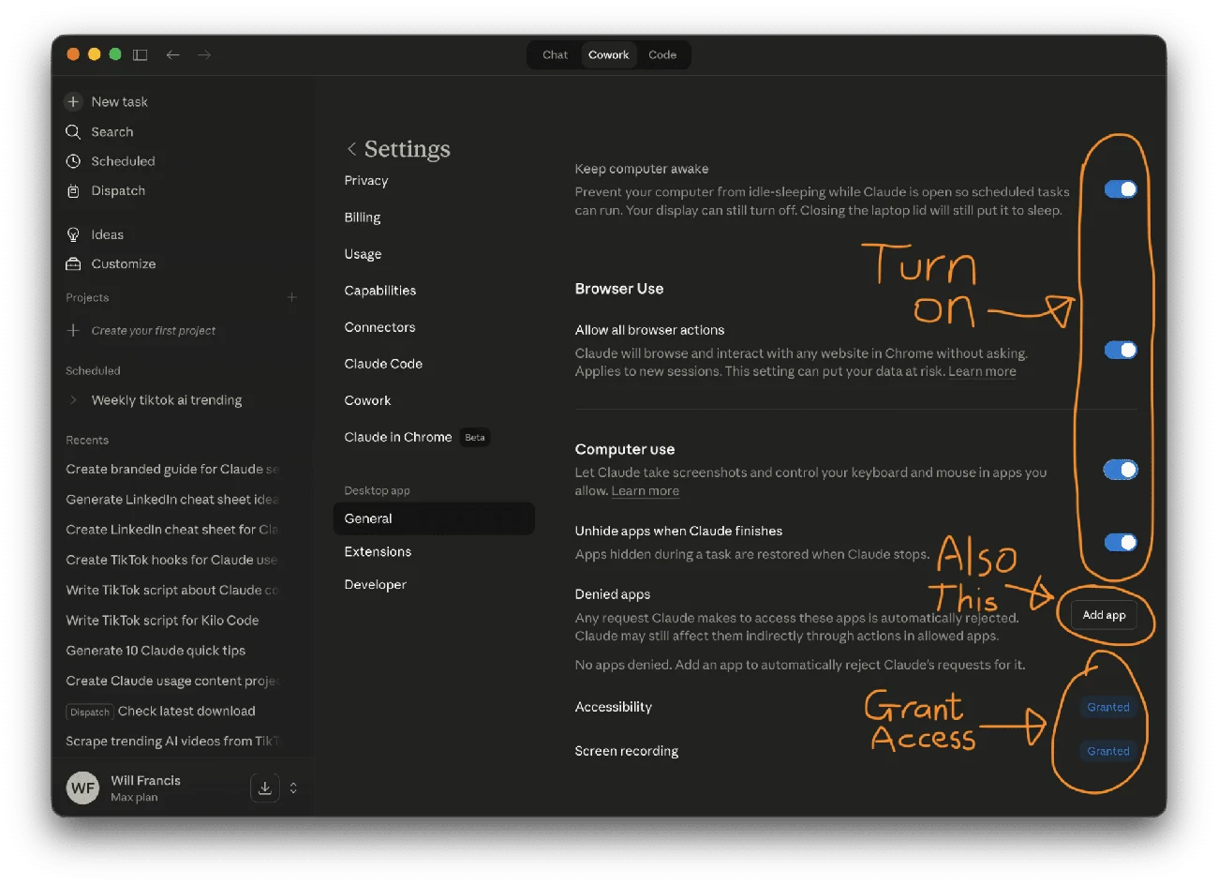Click the Dispatch icon in sidebar

pyautogui.click(x=73, y=191)
